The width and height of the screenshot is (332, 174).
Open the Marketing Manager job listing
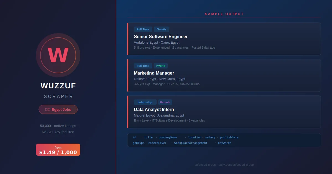pos(154,73)
